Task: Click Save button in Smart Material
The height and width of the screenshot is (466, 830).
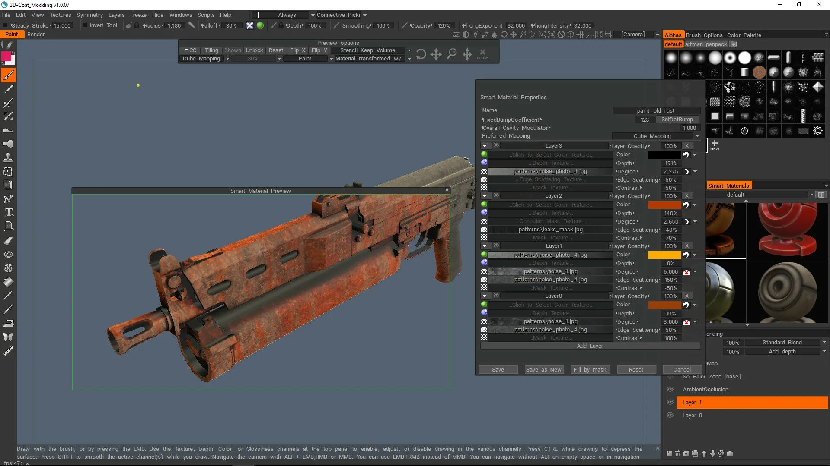Action: (x=498, y=369)
